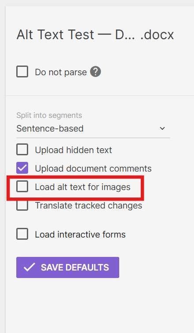Turn on the Load interactive forms checkbox
This screenshot has height=333, width=194.
coord(22,234)
